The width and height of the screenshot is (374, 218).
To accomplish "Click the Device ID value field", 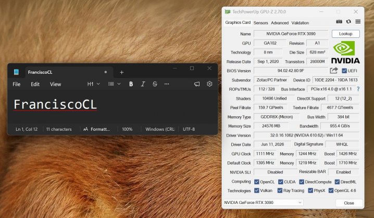I will tap(335, 80).
